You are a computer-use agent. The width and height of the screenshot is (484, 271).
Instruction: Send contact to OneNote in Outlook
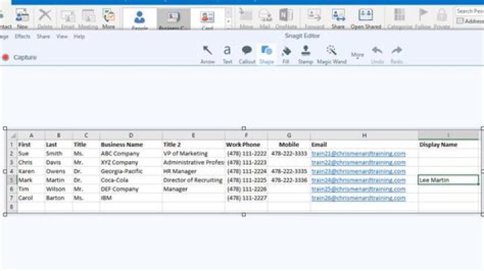(x=286, y=19)
